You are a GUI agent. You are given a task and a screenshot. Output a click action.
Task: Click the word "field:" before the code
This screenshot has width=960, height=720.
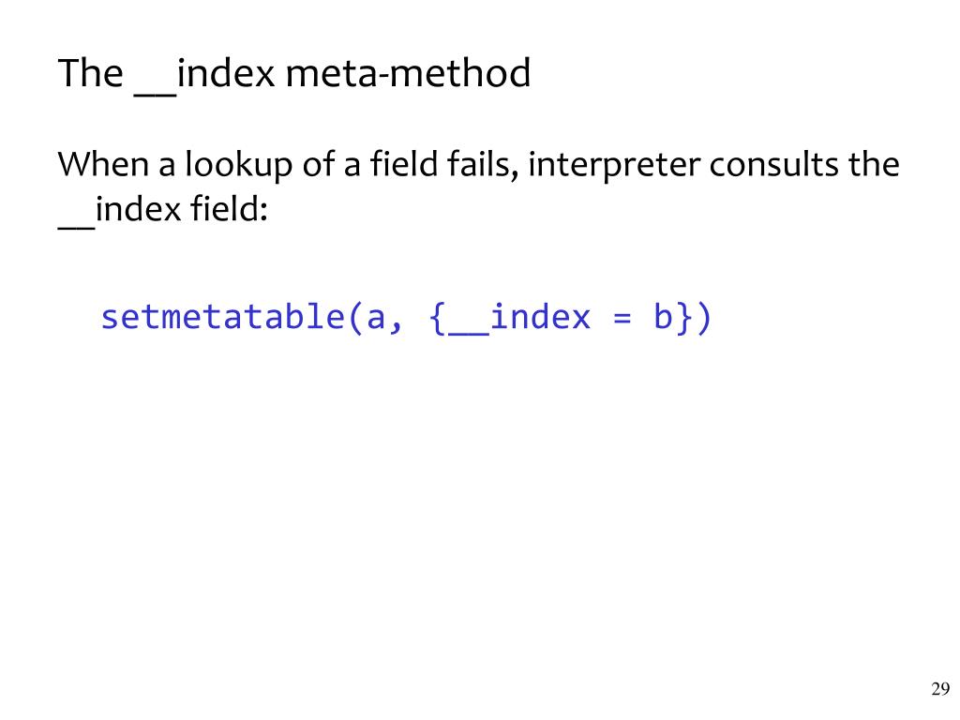coord(229,209)
